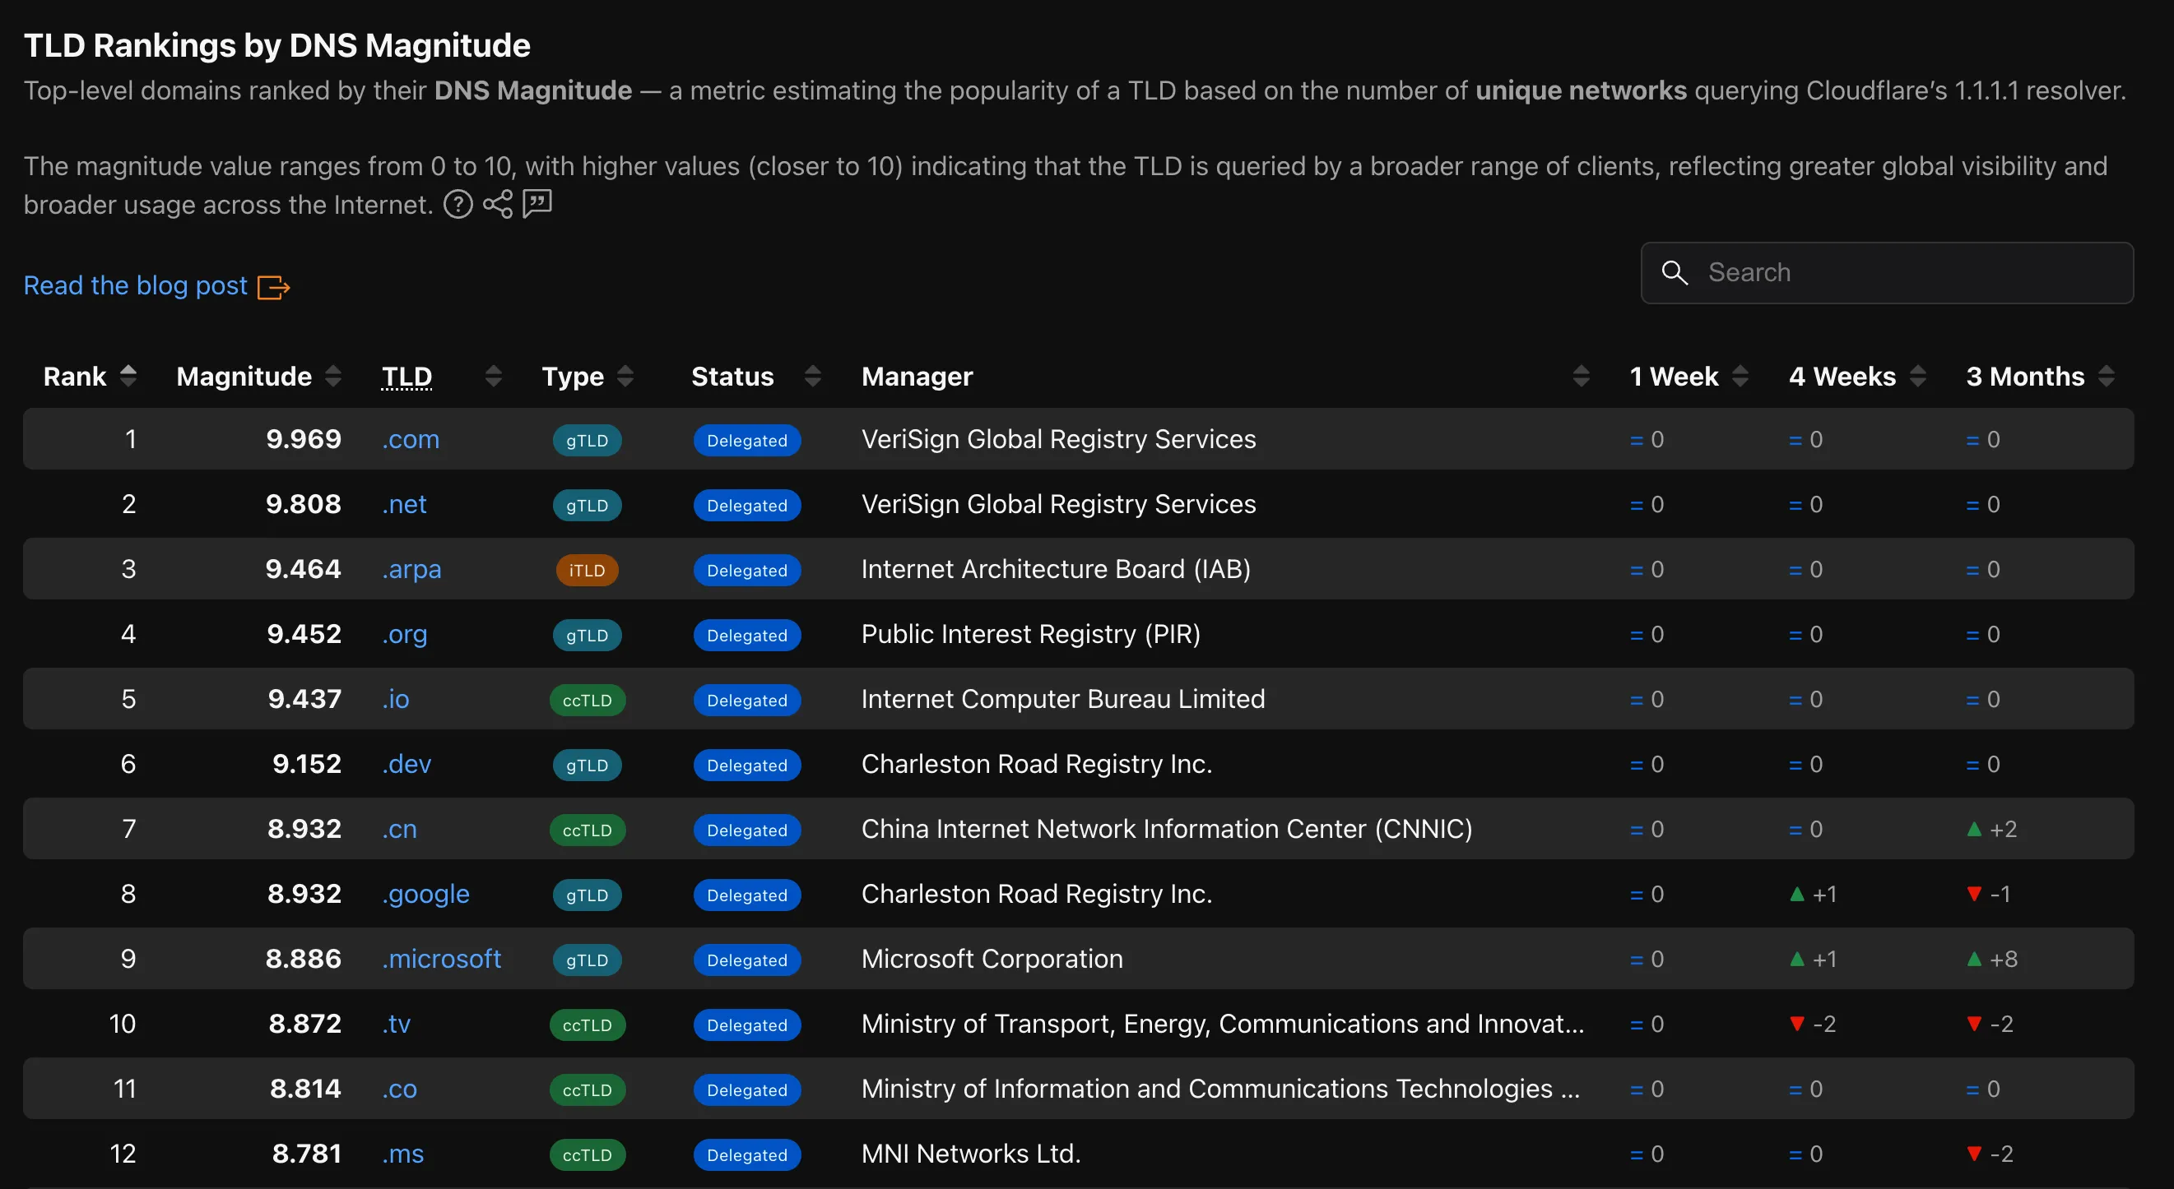
Task: Click the ccTLD badge in .io row
Action: pos(587,700)
